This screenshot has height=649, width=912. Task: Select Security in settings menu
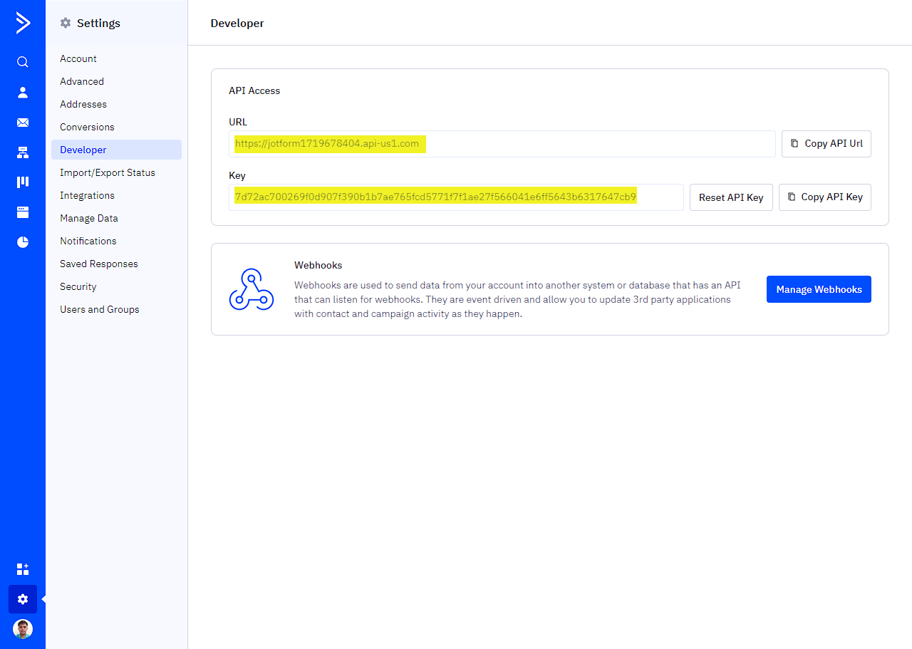click(78, 286)
